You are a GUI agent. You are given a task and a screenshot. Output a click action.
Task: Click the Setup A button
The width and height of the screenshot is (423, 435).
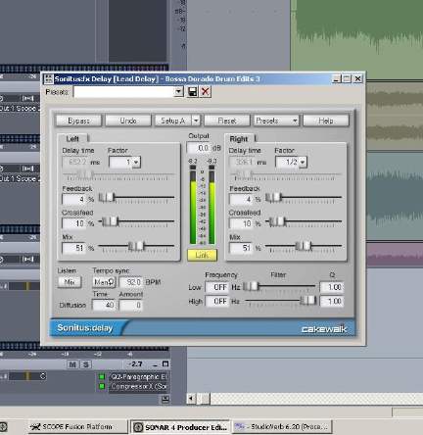(173, 121)
